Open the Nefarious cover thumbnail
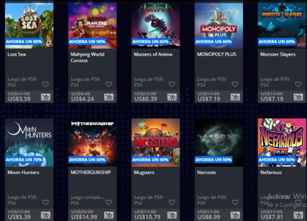Image resolution: width=307 pixels, height=221 pixels. click(x=282, y=143)
